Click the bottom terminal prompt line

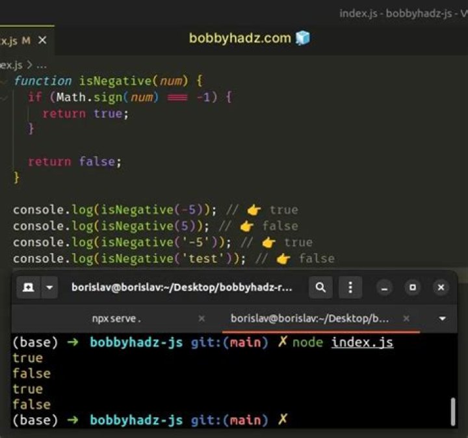tap(150, 420)
